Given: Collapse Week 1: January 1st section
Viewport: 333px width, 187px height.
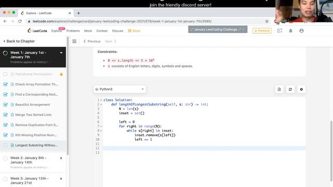Looking at the screenshot, I should 61,53.
